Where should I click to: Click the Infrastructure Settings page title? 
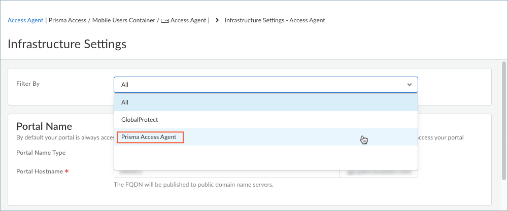[x=67, y=44]
